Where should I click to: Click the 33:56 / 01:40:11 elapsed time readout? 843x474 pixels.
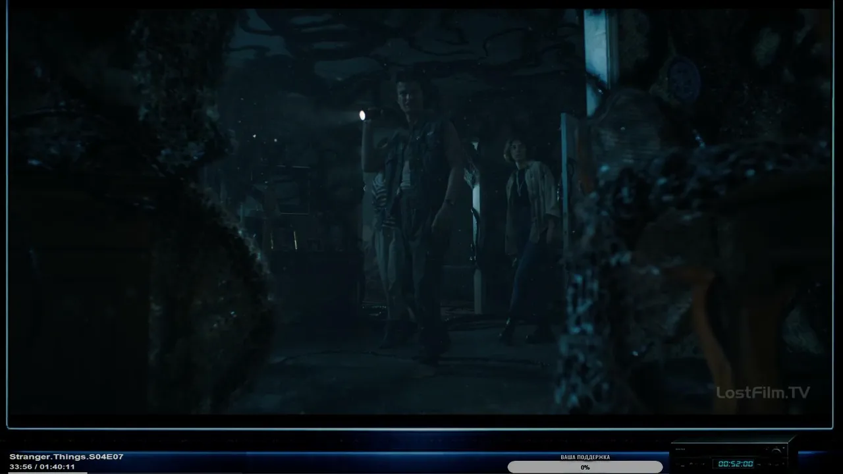[42, 467]
